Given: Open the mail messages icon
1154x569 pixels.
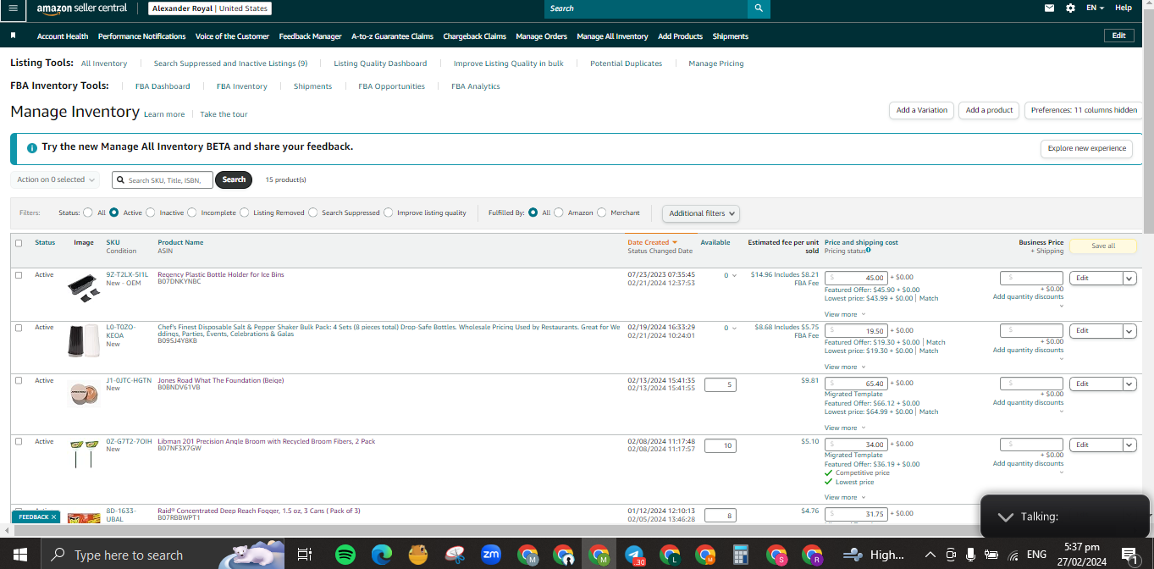Looking at the screenshot, I should [x=1050, y=8].
